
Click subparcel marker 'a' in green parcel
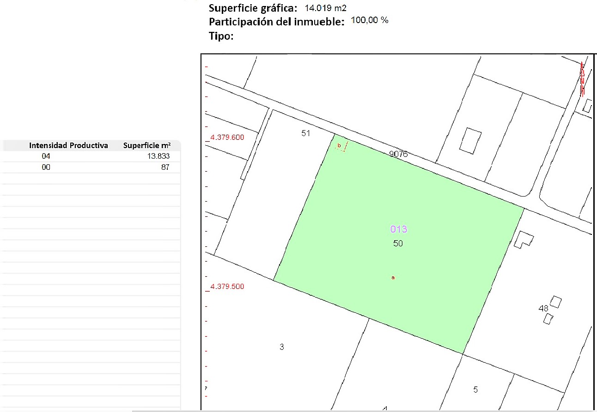point(393,278)
